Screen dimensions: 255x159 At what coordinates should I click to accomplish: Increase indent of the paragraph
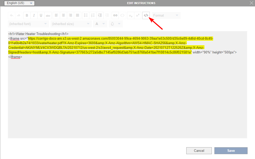pos(100,15)
